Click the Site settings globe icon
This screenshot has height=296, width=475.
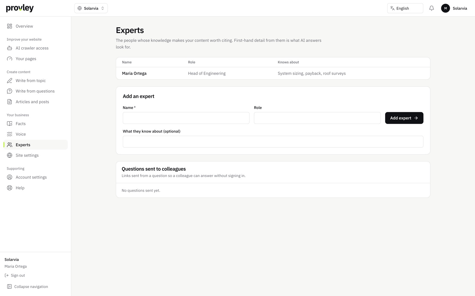(x=9, y=155)
